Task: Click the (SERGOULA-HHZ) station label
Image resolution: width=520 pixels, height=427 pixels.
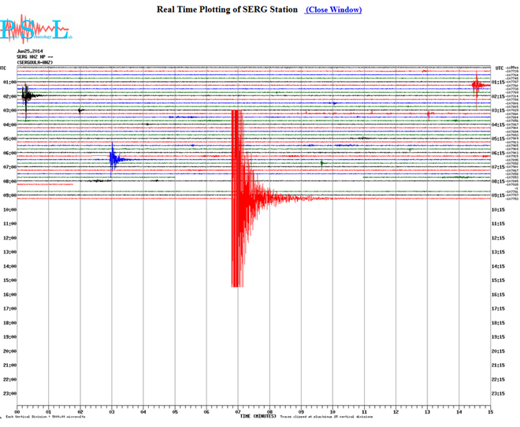Action: (x=35, y=62)
